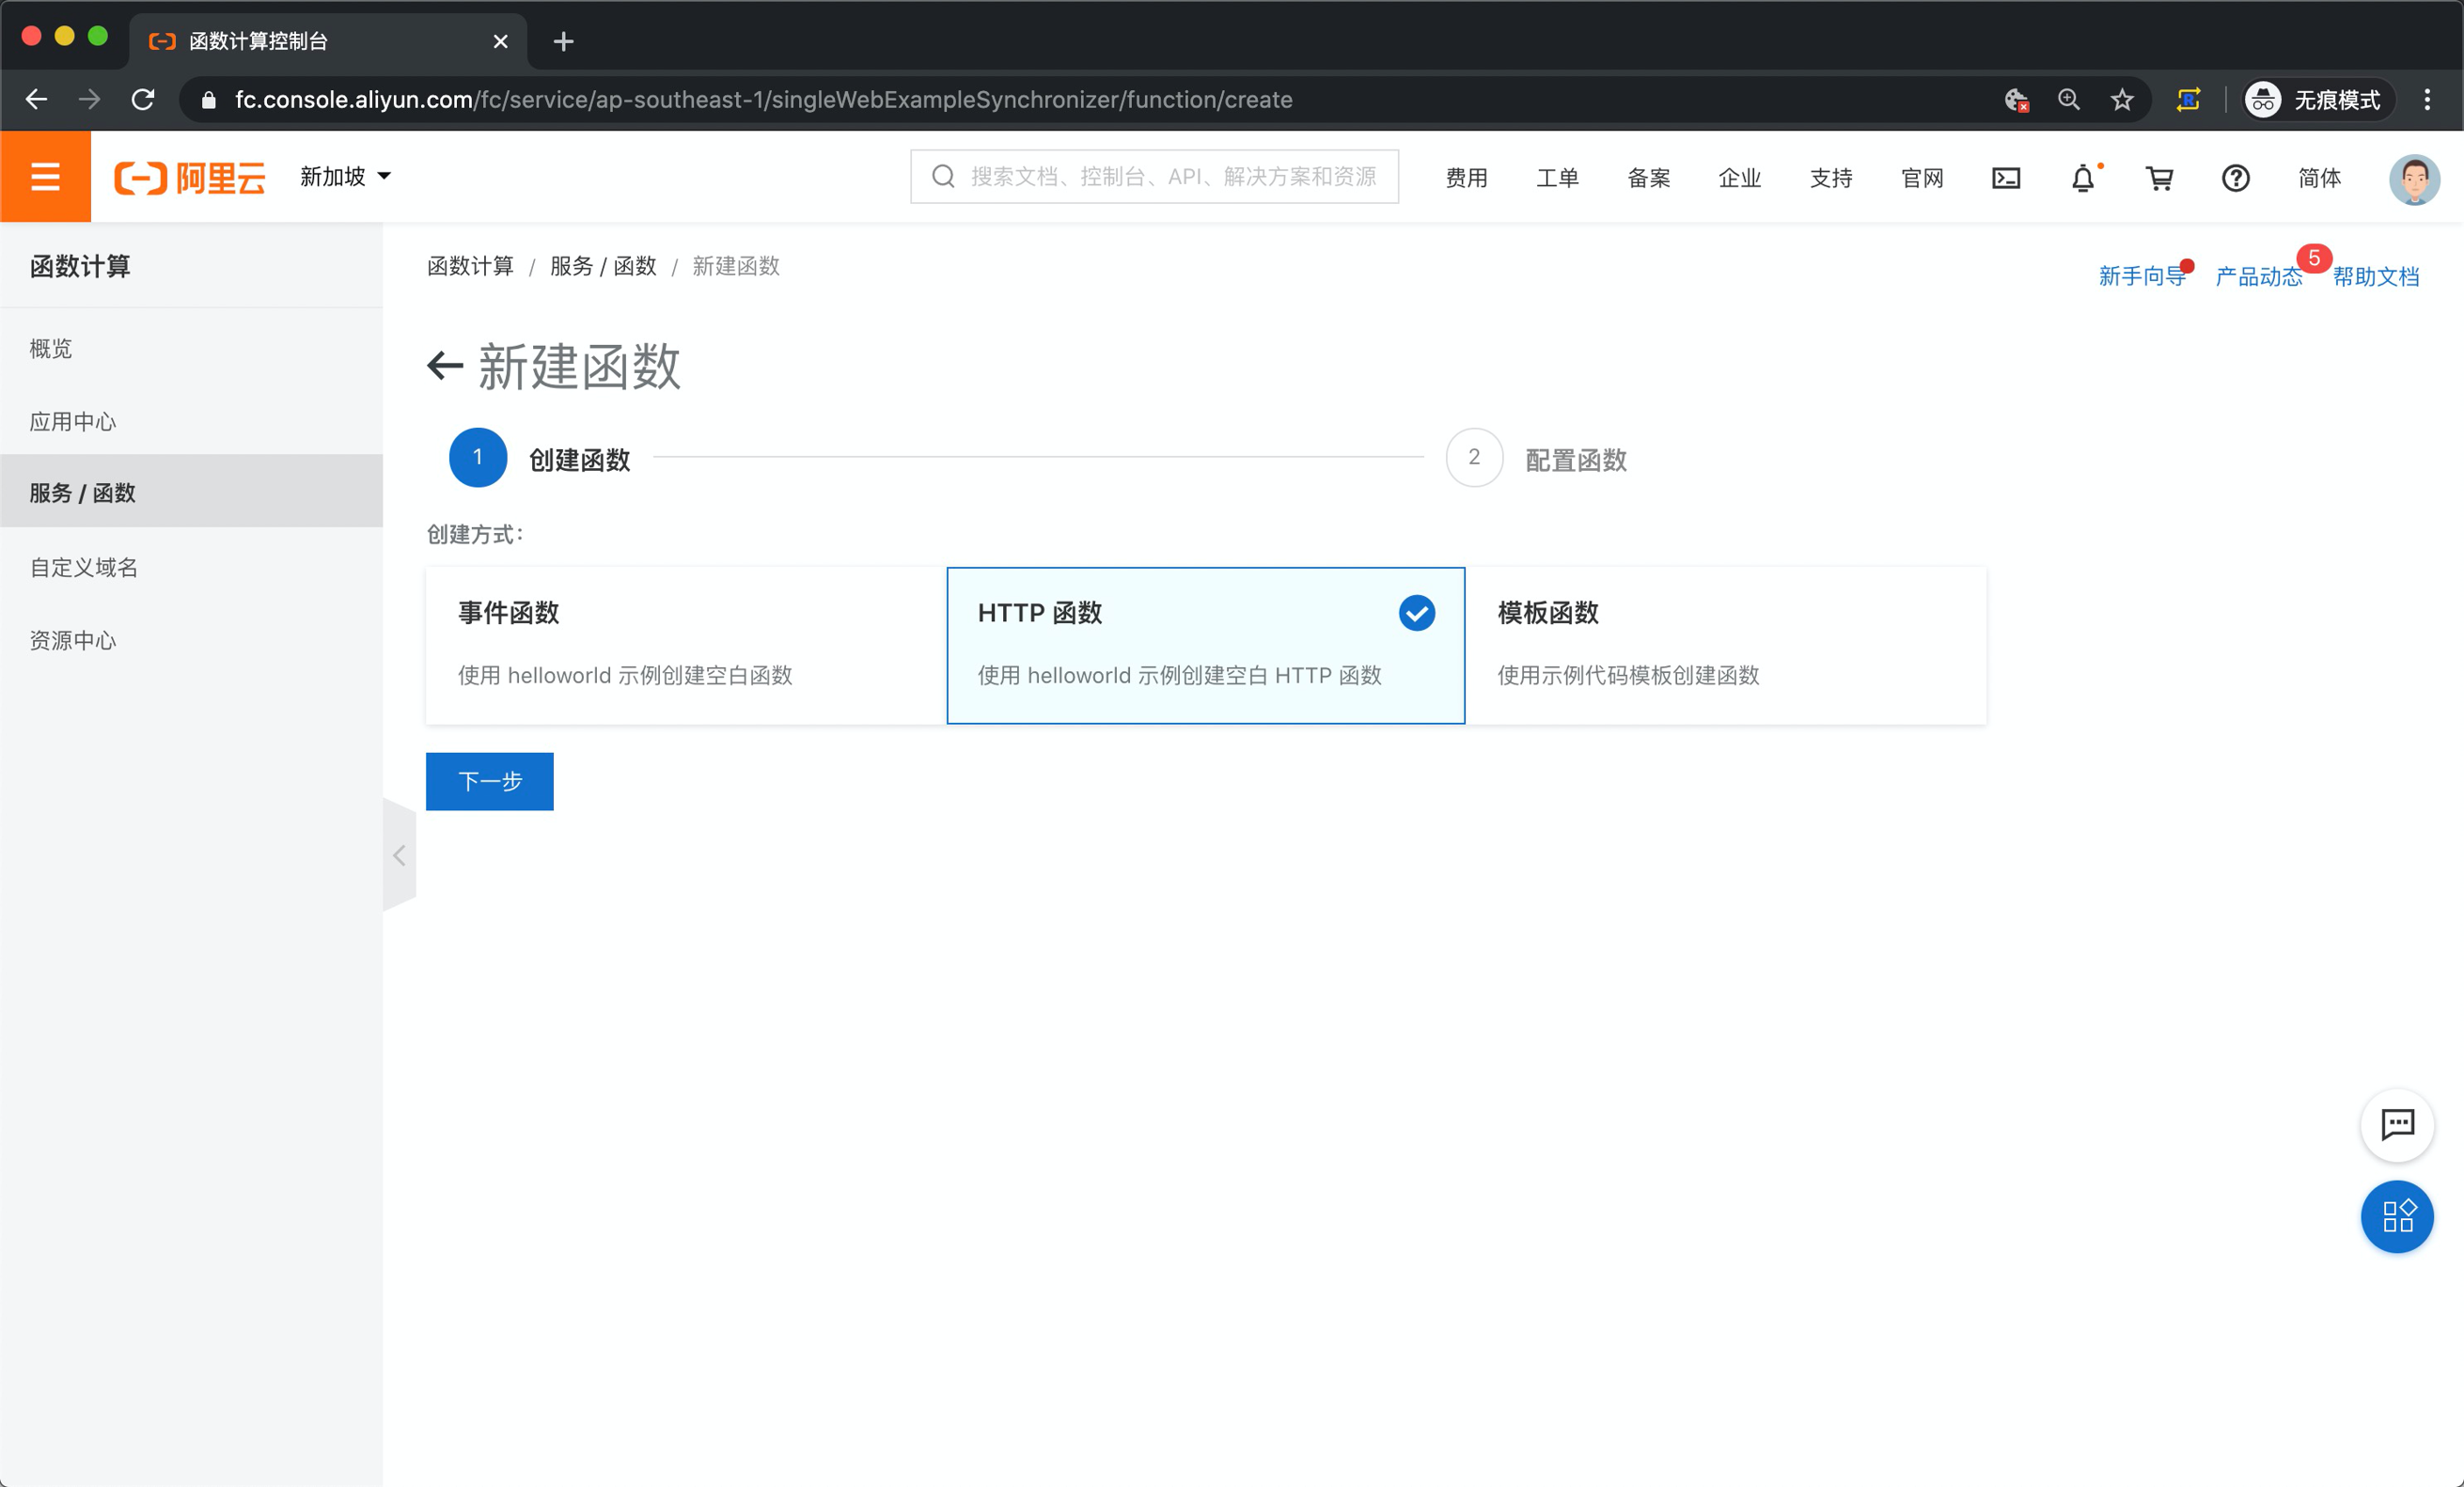Image resolution: width=2464 pixels, height=1487 pixels.
Task: Open the 简体 language selector
Action: [x=2318, y=178]
